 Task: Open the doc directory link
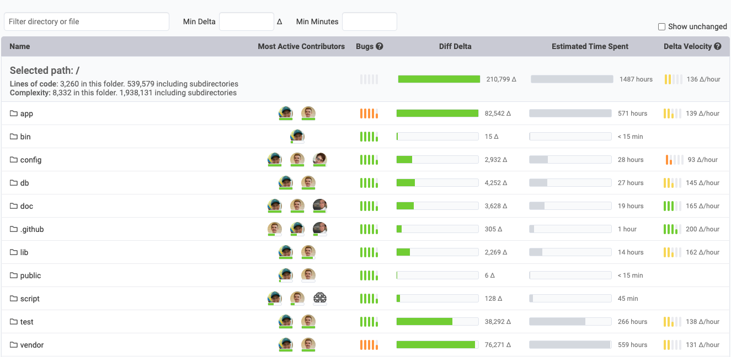(x=26, y=206)
